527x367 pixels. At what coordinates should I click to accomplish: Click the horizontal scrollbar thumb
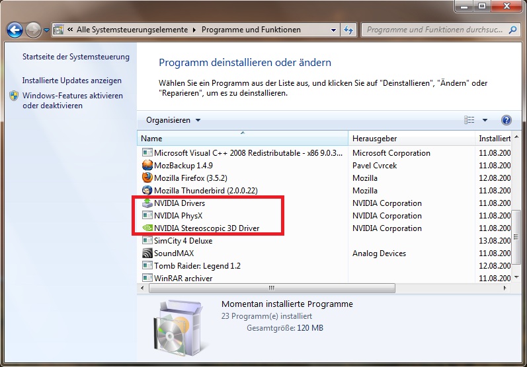point(272,288)
